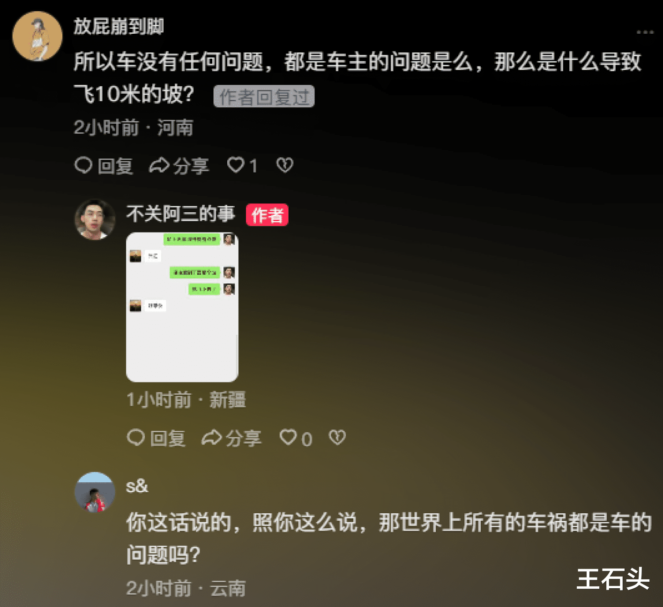Select first comment text about 飞10米的坡
This screenshot has height=607, width=663.
(x=358, y=78)
